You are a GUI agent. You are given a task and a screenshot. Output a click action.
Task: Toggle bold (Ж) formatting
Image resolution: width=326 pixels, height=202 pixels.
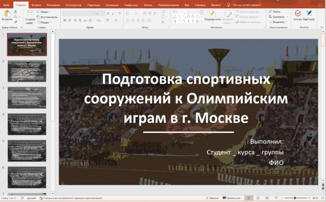[64, 21]
